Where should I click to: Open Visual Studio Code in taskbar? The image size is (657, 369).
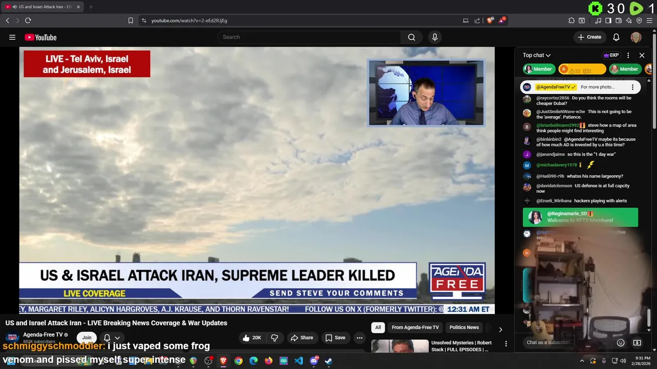coord(299,361)
